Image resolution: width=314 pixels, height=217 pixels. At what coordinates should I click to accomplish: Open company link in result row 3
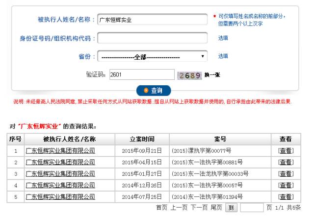[60, 174]
